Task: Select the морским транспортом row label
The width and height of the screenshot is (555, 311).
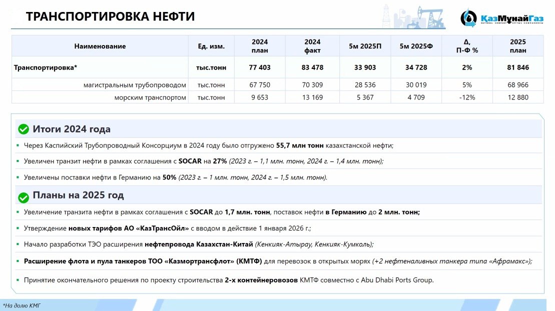Action: coord(150,97)
